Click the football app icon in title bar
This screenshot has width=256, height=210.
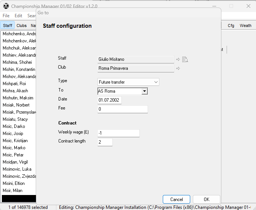coord(6,6)
